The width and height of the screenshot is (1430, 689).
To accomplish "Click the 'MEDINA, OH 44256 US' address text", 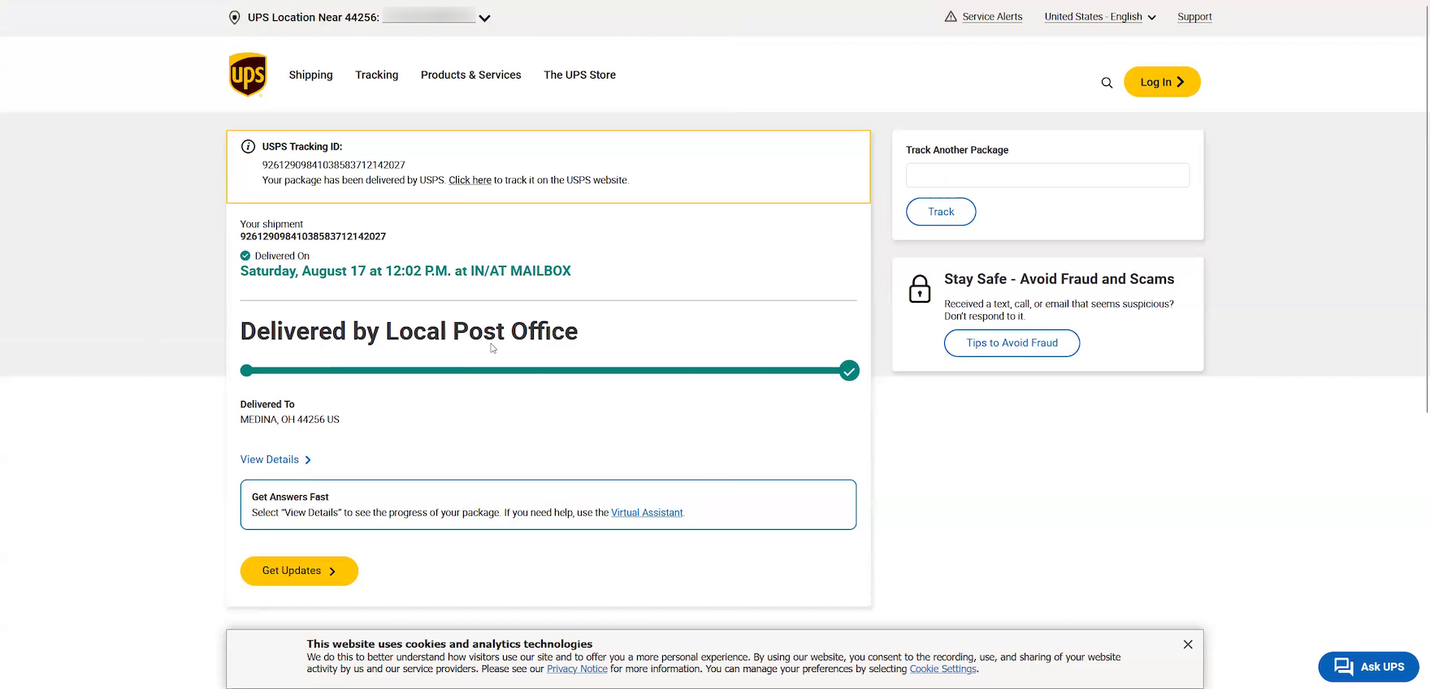I will (x=290, y=420).
